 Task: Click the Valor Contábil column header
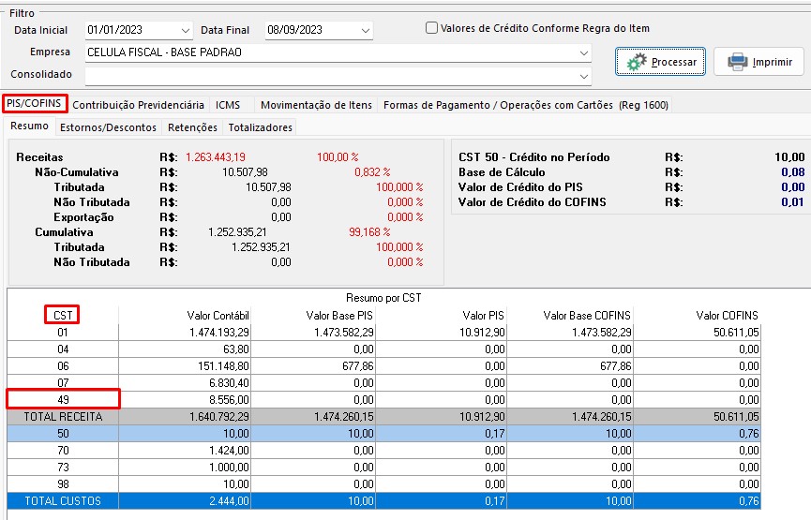click(x=218, y=316)
